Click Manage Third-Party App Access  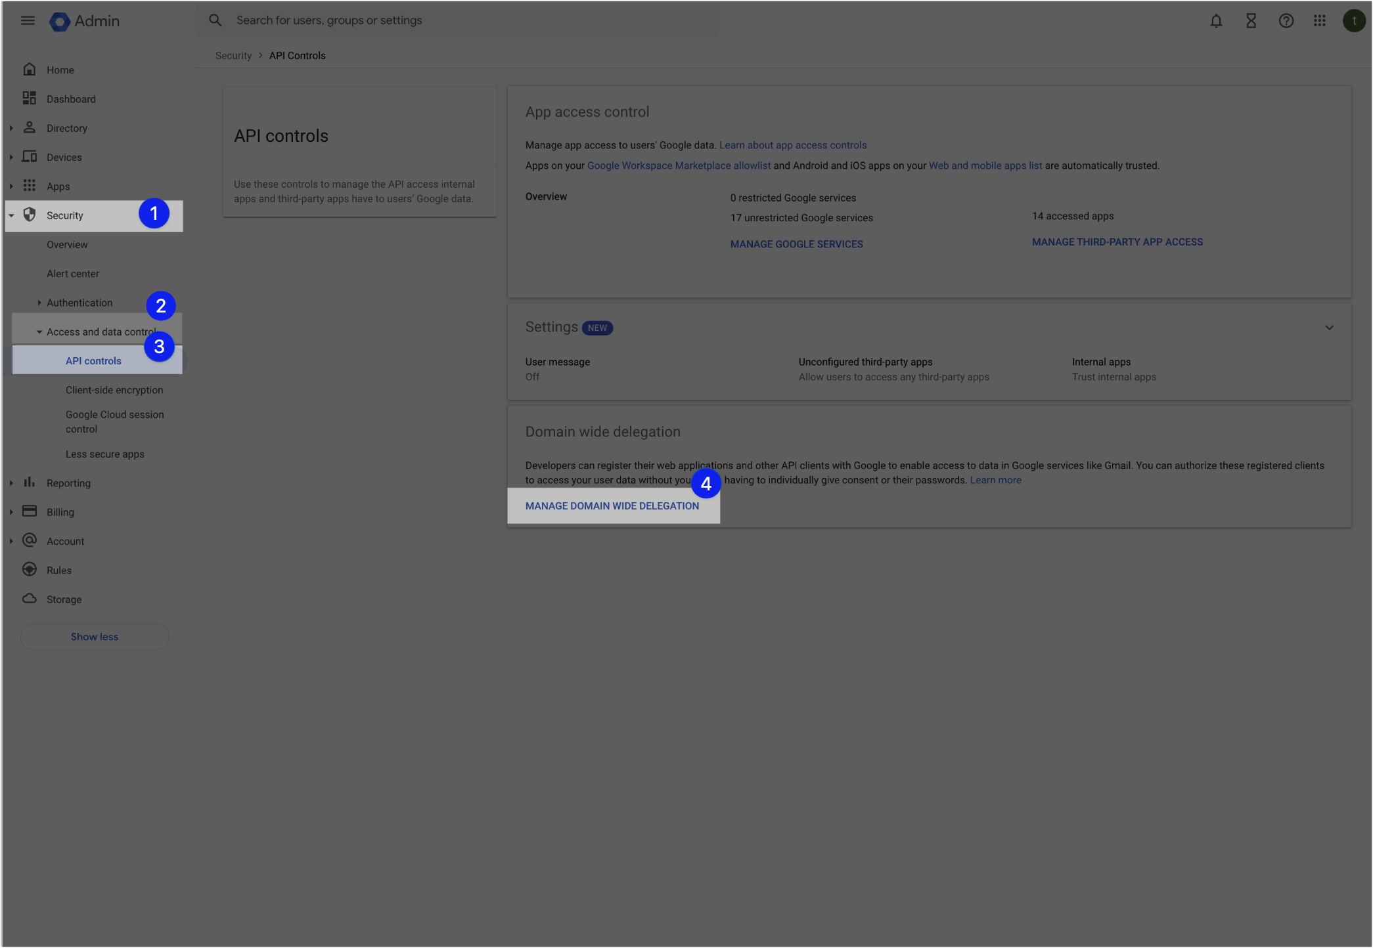[x=1117, y=242]
